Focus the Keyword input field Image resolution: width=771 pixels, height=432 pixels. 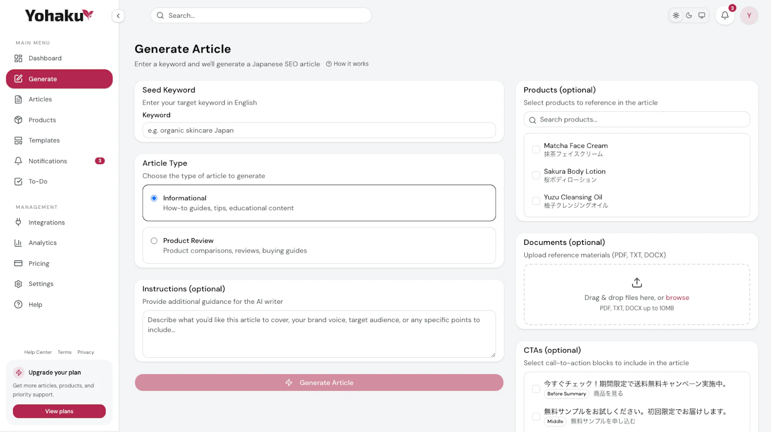319,130
